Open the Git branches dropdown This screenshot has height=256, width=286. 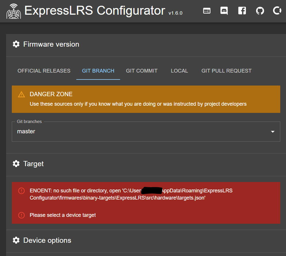[x=146, y=132]
